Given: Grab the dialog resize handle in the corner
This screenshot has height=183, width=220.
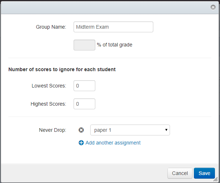Looking at the screenshot, I should [x=215, y=179].
